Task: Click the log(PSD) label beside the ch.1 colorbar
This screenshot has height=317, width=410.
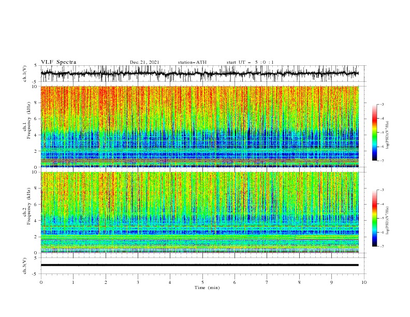Action: point(387,135)
